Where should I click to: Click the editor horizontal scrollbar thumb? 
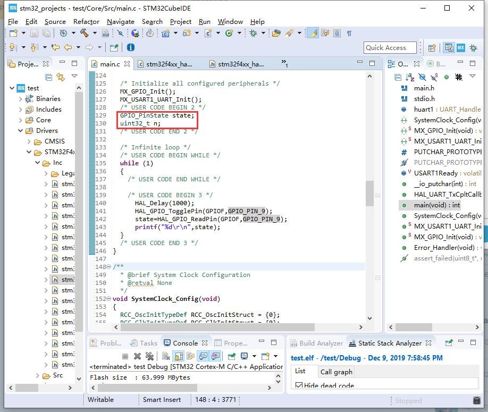[x=216, y=327]
